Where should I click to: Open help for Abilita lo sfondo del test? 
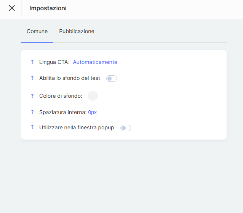tap(32, 78)
